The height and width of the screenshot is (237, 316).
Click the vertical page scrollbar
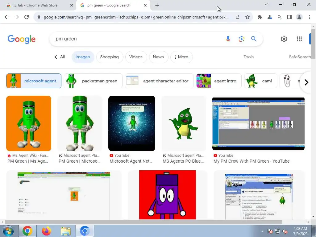coord(313,44)
